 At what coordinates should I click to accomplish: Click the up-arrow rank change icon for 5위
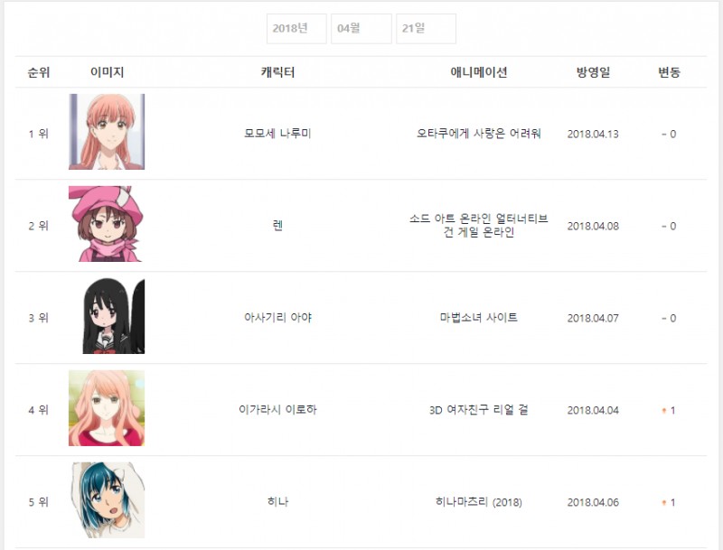point(664,502)
